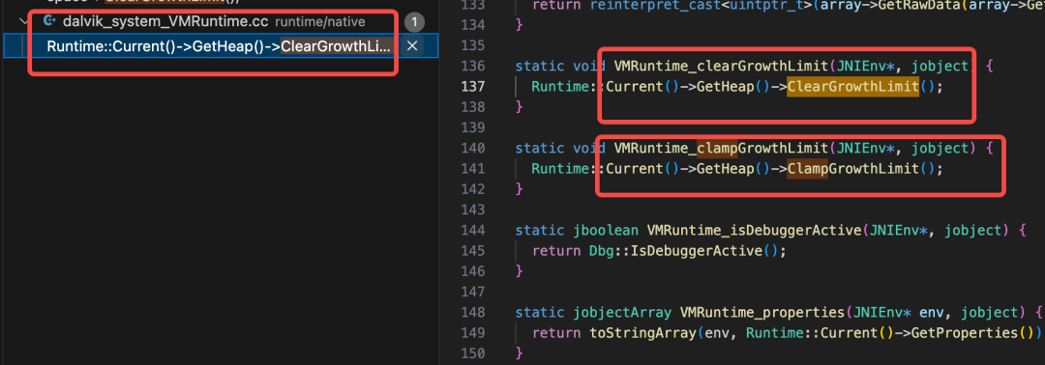
Task: Click the runtime/native path label
Action: coord(319,22)
